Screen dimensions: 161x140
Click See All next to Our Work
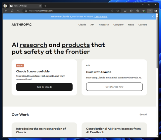point(143,115)
